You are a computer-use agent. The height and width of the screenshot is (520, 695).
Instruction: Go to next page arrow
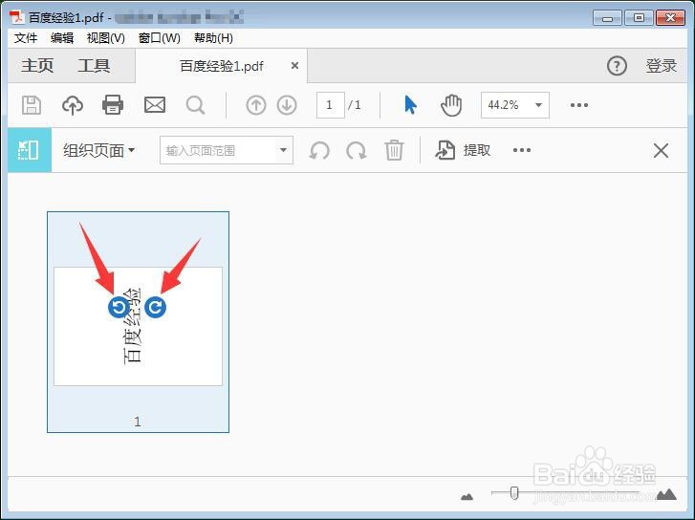(x=287, y=105)
